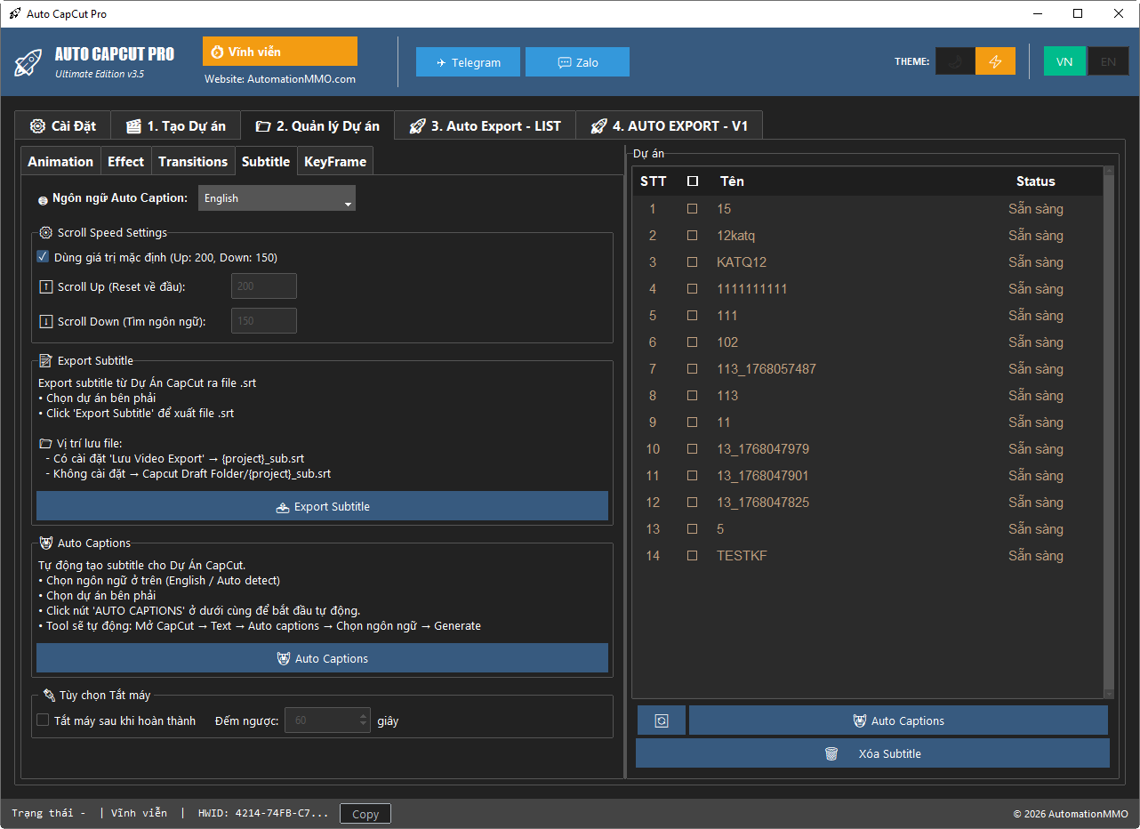This screenshot has height=829, width=1140.
Task: Click the Telegram button
Action: 469,62
